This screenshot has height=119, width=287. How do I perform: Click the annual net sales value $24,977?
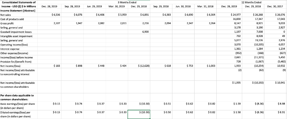(x=237, y=15)
